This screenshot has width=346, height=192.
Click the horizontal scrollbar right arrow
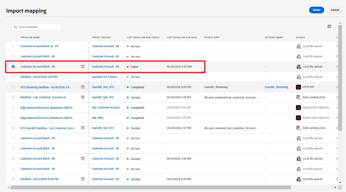click(335, 187)
